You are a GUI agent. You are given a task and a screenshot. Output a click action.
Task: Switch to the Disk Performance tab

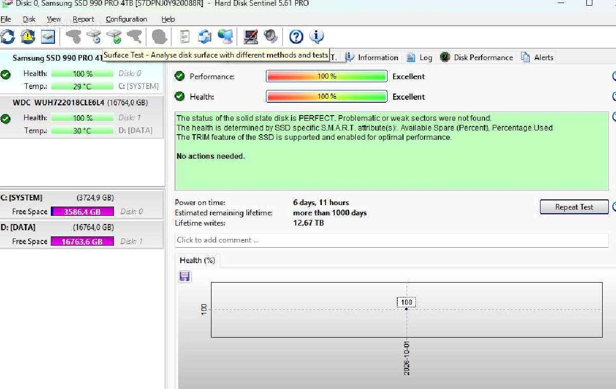tap(477, 57)
